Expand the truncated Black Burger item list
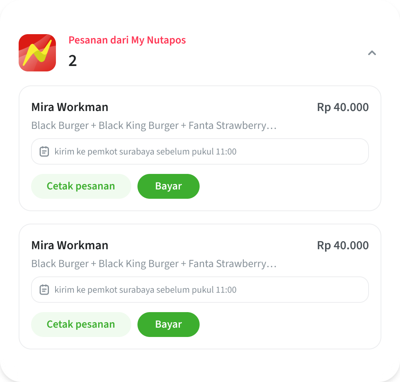Image resolution: width=400 pixels, height=382 pixels. [x=154, y=125]
